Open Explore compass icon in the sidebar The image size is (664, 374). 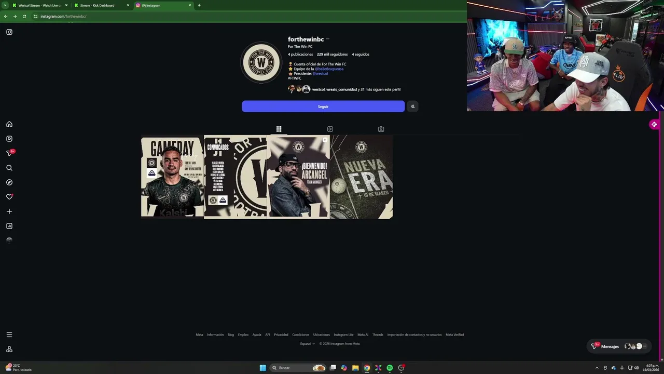9,182
